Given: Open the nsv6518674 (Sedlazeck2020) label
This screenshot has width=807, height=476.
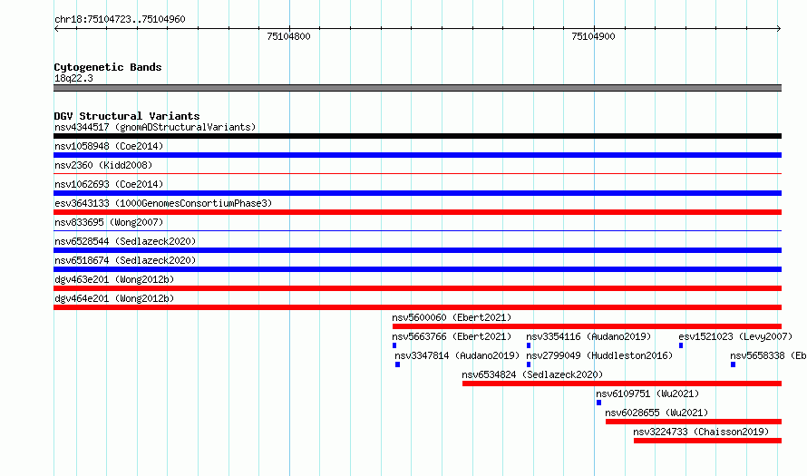Looking at the screenshot, I should tap(125, 260).
